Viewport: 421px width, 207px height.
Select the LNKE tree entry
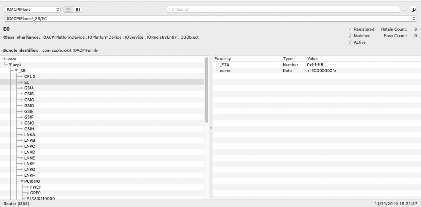click(x=29, y=158)
